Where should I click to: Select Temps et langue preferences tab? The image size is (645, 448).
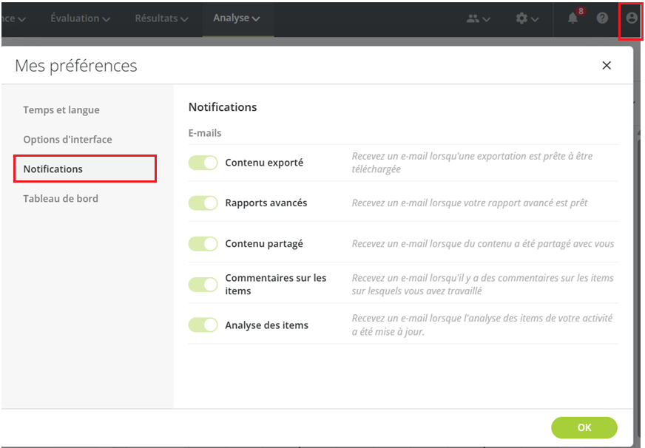coord(61,109)
